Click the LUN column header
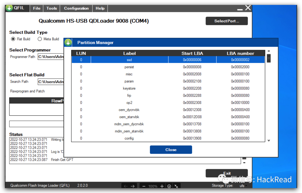 [x=81, y=53]
